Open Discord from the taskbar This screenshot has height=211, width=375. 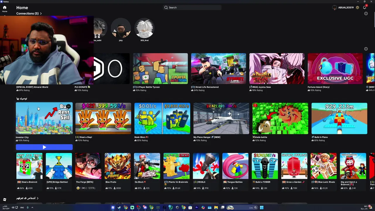coord(145,207)
